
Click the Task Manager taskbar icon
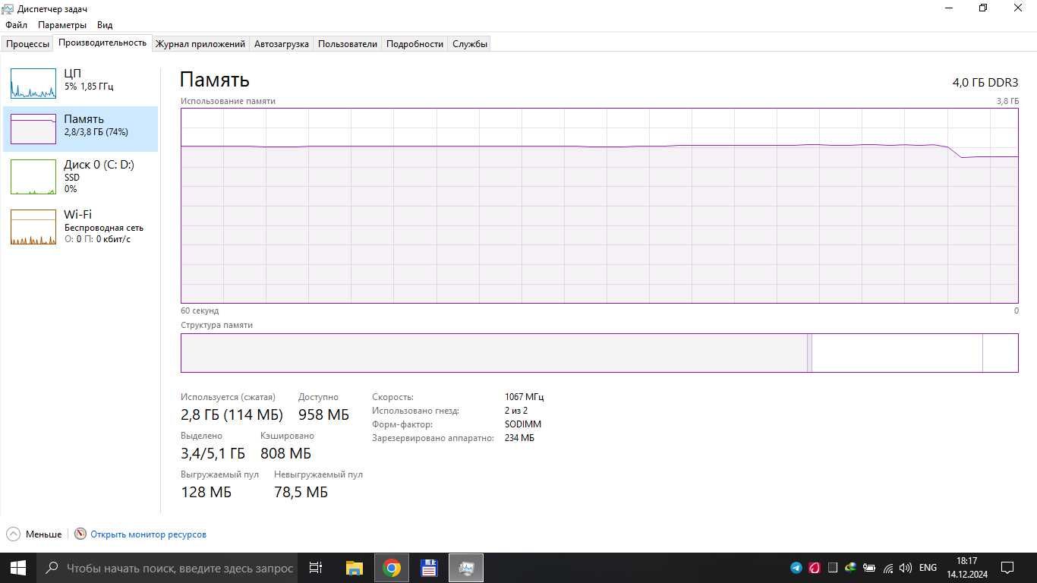(x=466, y=568)
